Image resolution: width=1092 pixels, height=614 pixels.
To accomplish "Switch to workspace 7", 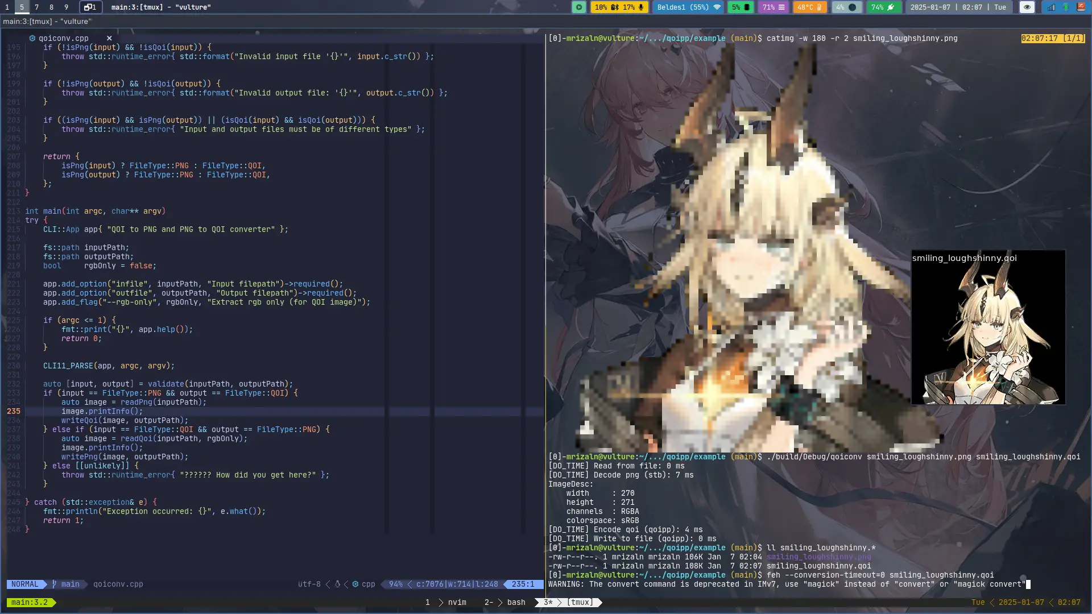I will (36, 7).
